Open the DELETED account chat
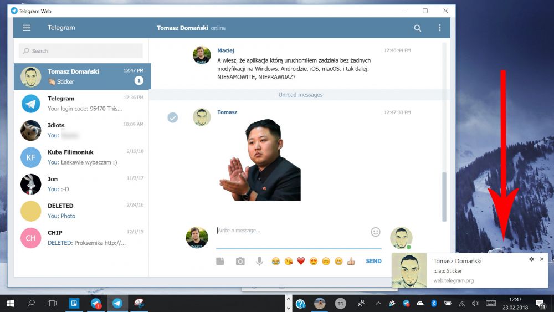The height and width of the screenshot is (312, 554). pyautogui.click(x=82, y=211)
